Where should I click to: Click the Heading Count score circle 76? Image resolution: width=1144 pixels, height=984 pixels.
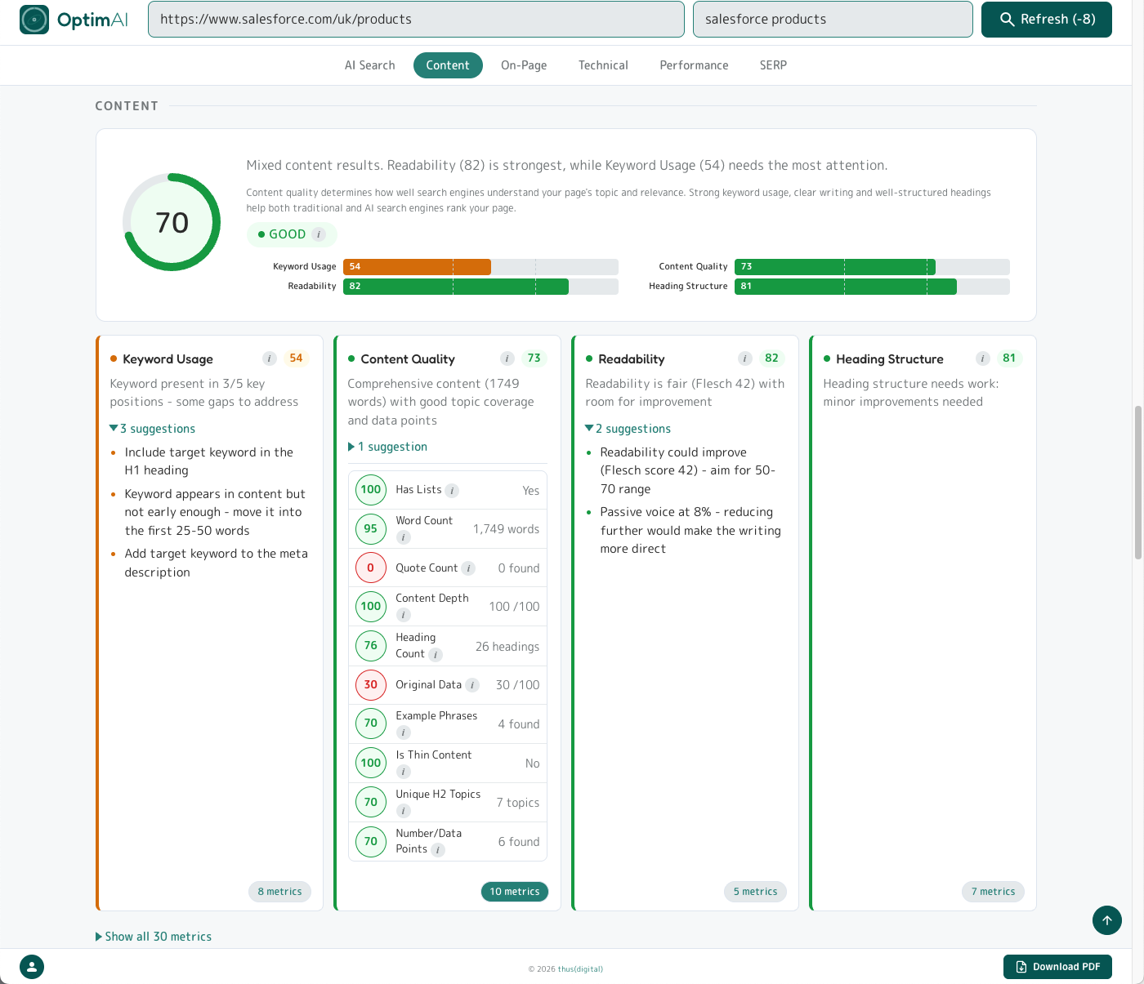(x=371, y=645)
